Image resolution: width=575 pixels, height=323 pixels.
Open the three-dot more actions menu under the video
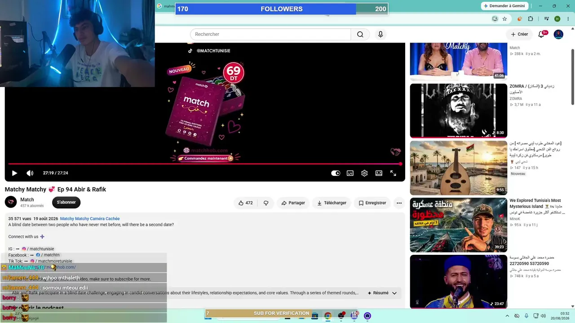(x=399, y=203)
